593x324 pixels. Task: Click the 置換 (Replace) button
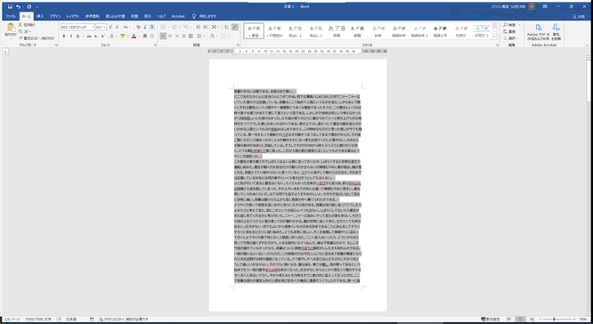(x=510, y=32)
